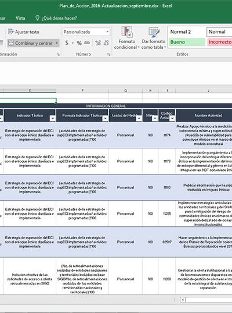Apply the Bueno cell style
Viewport: 232px width, 313px height.
point(187,42)
